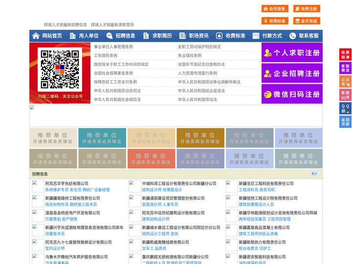
Task: Open the 职场资讯 menu item
Action: pos(198,36)
